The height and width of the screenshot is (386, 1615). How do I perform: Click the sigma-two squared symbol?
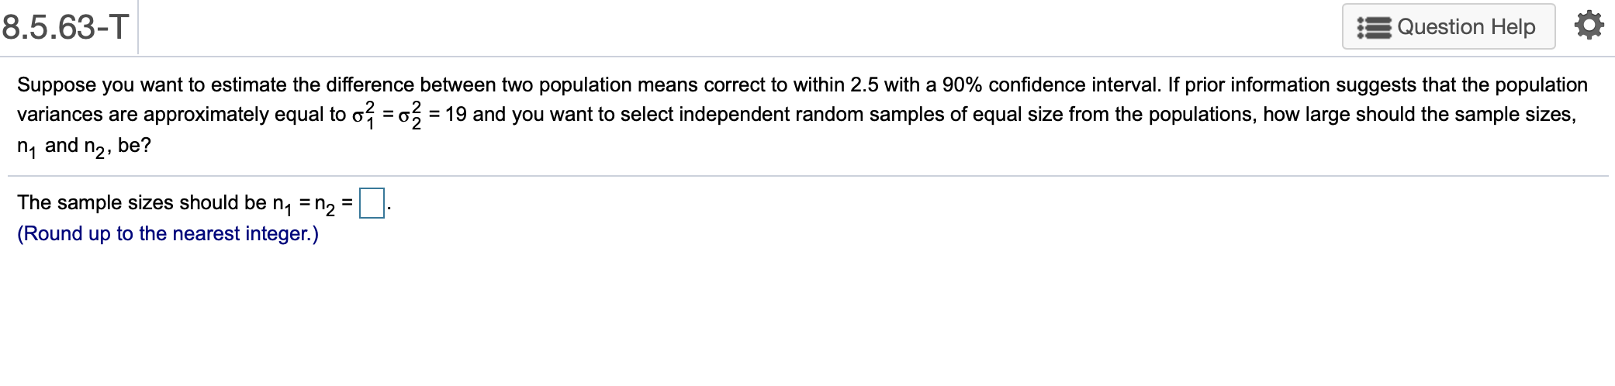click(410, 115)
